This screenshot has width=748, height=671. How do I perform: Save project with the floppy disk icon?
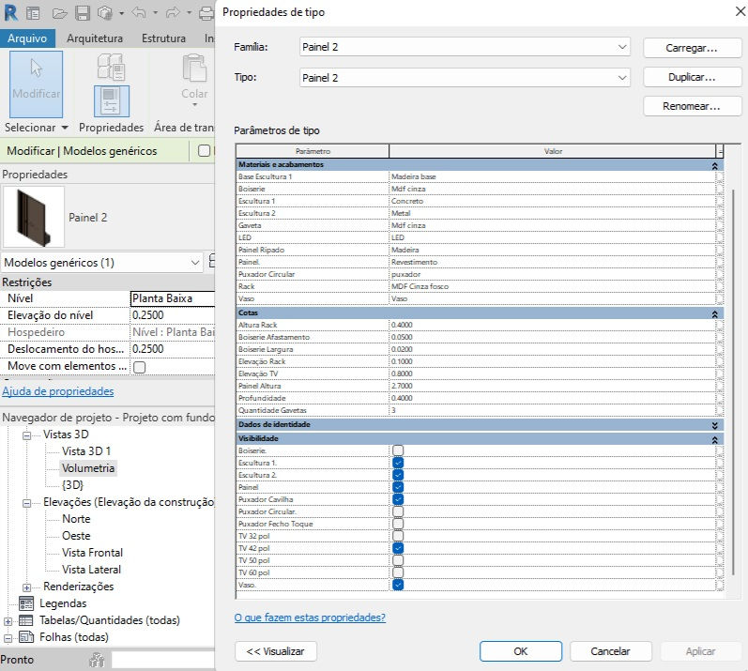click(x=83, y=13)
